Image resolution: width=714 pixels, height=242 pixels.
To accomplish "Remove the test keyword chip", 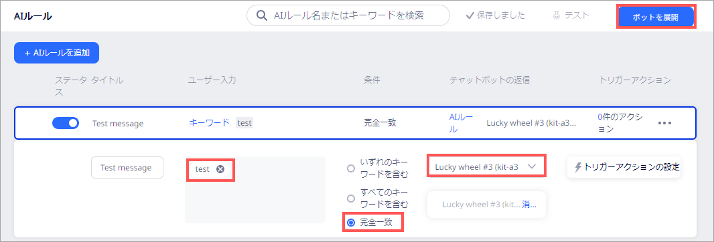I will click(220, 169).
